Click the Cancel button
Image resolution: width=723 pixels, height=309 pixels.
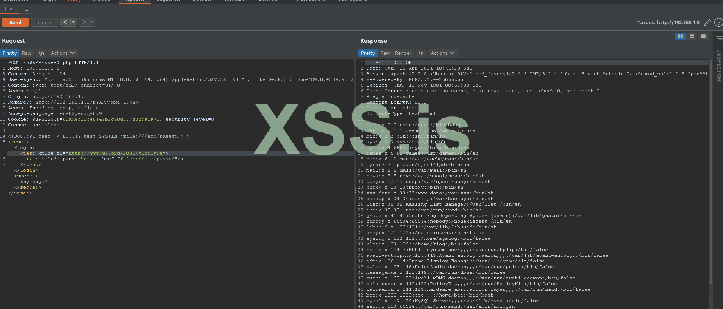coord(45,22)
